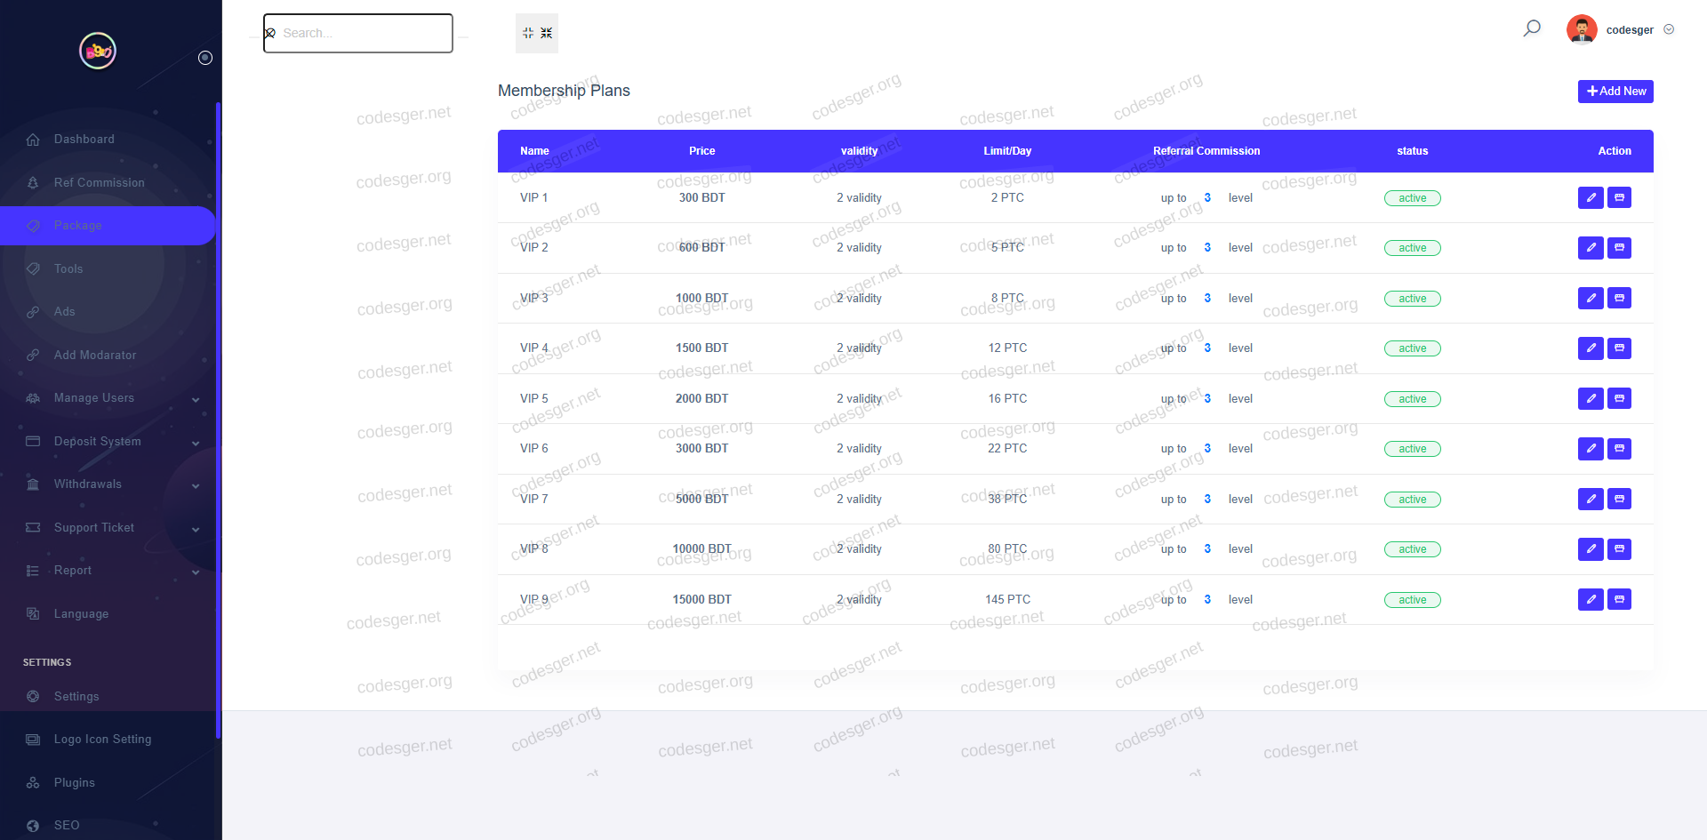The image size is (1707, 840).
Task: Edit the VIP 5 plan via pencil icon
Action: [x=1591, y=398]
